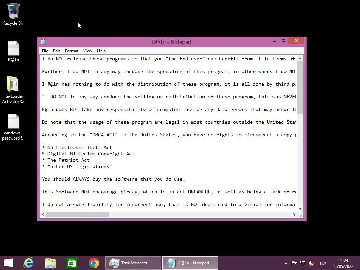The image size is (360, 270).
Task: Open the Help menu in Notepad
Action: (x=101, y=51)
